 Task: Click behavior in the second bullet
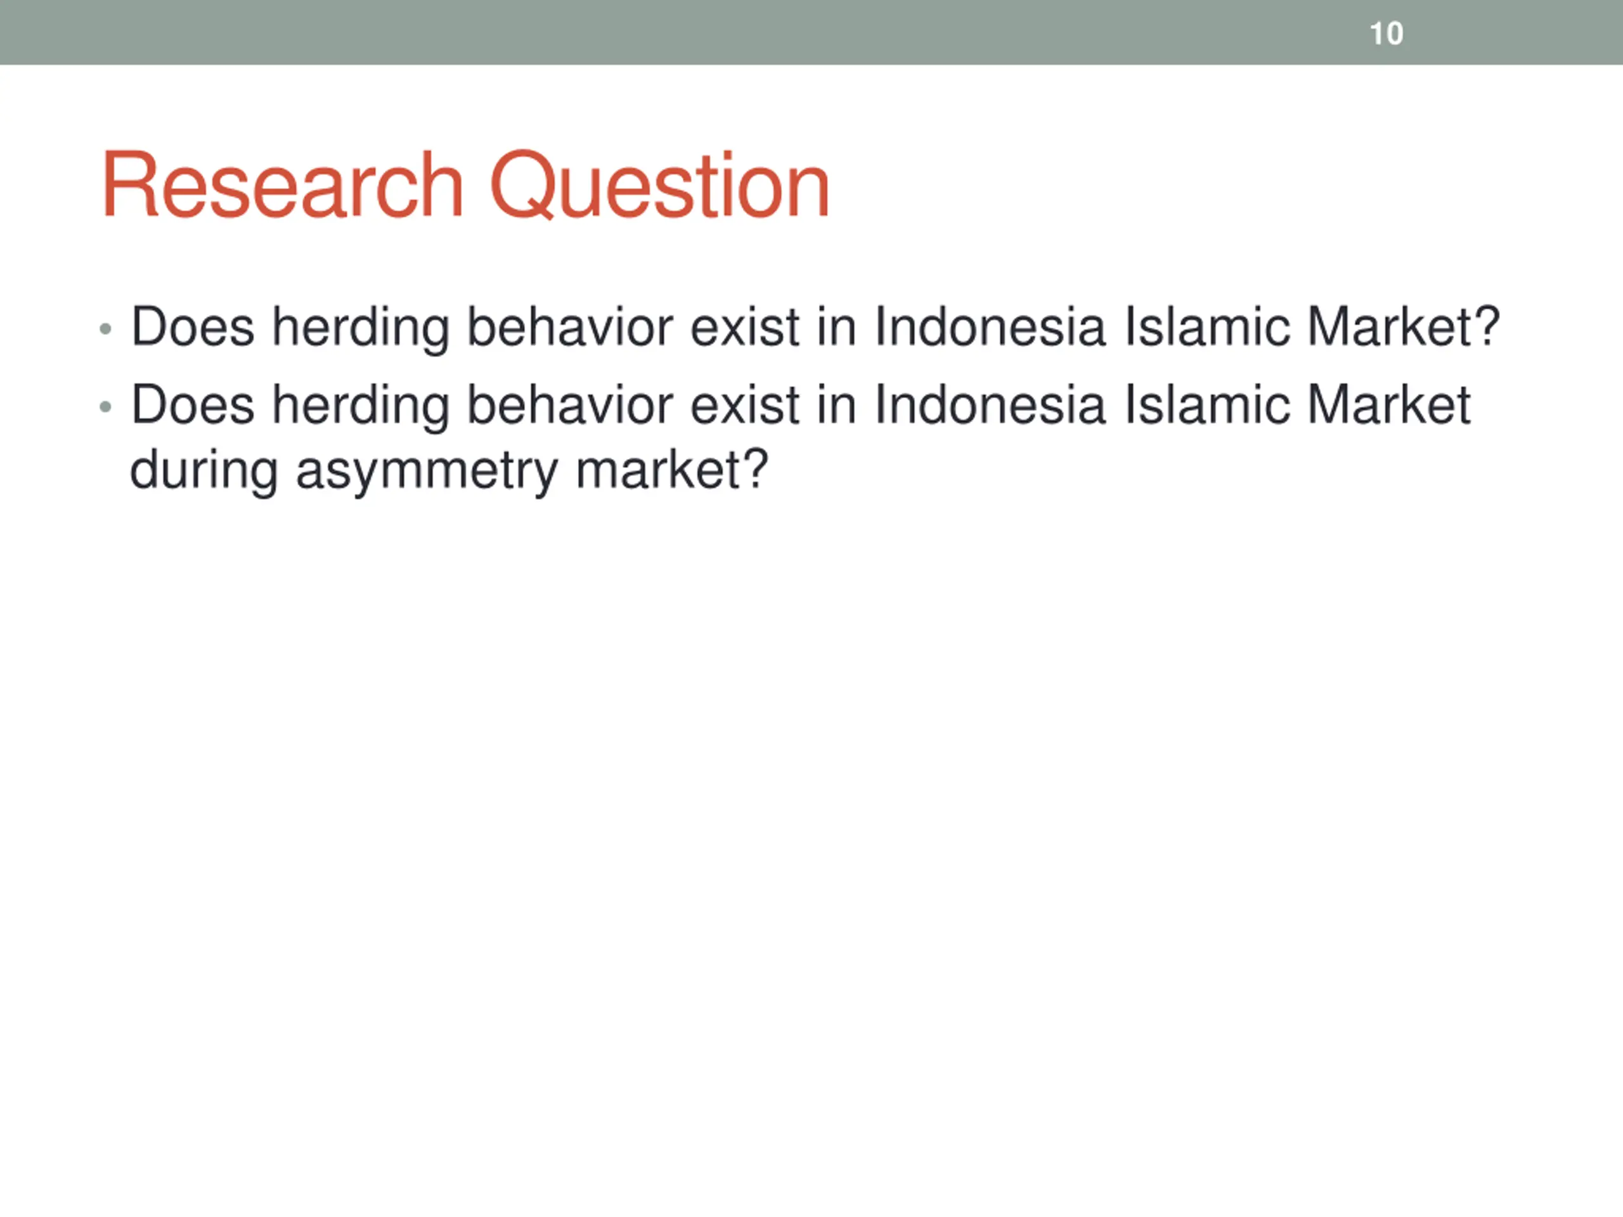coord(570,405)
